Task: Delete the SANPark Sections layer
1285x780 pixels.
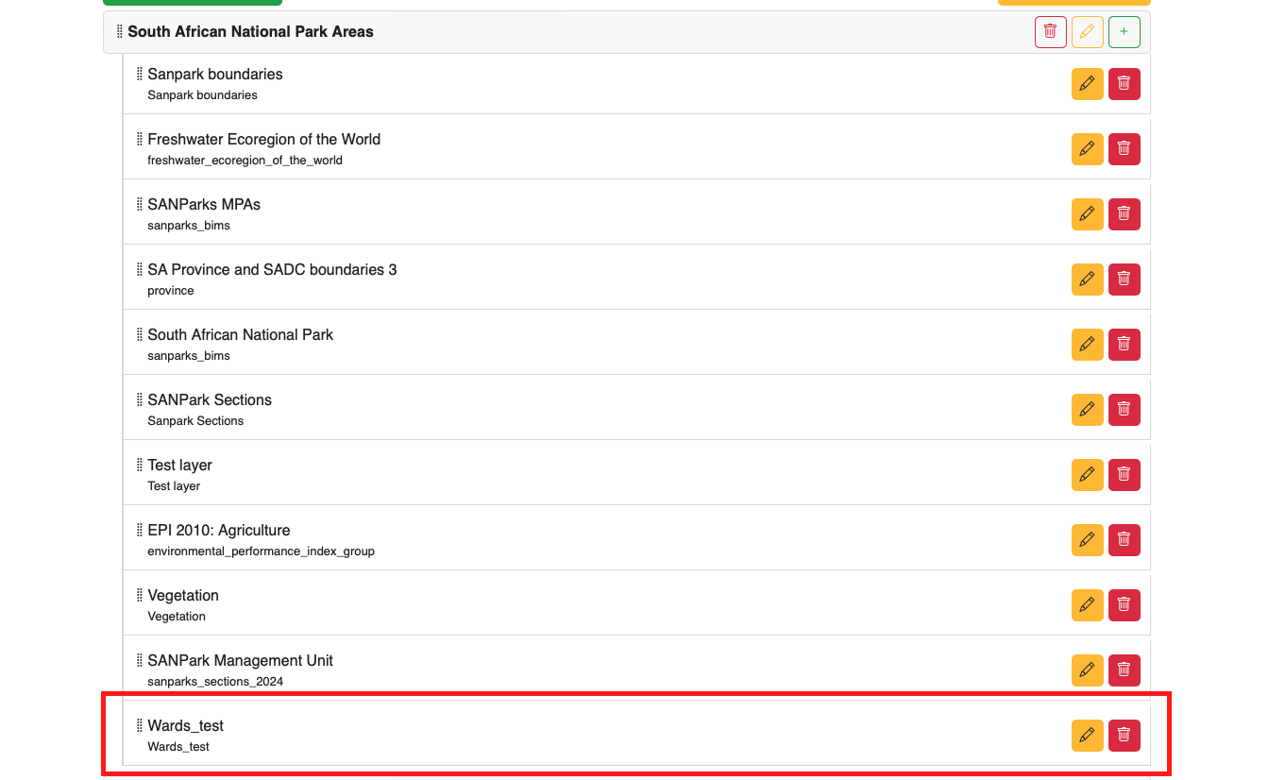Action: point(1124,410)
